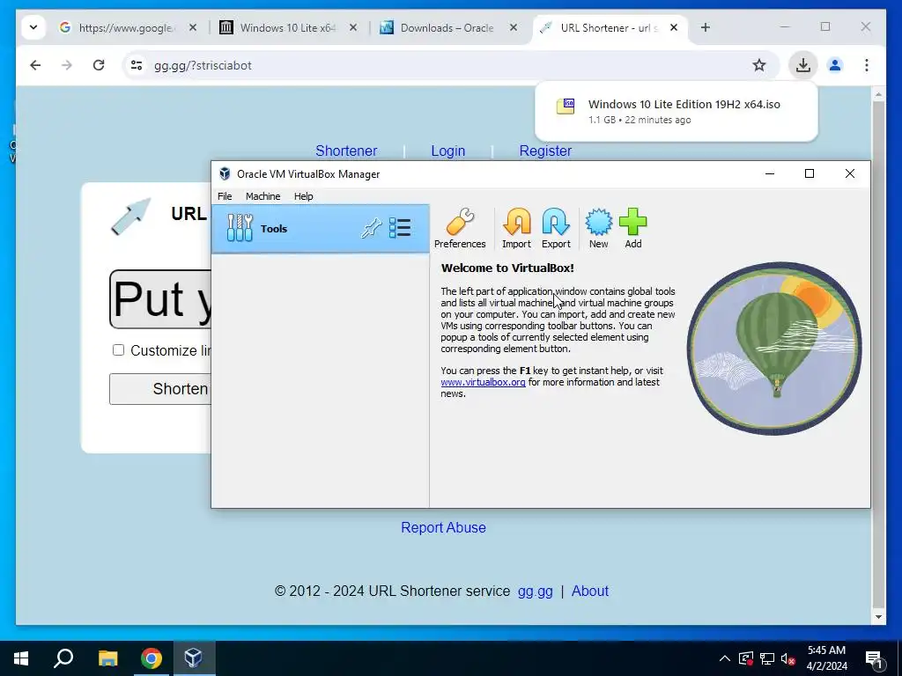
Task: Click the Register link on gg.gg
Action: point(545,151)
